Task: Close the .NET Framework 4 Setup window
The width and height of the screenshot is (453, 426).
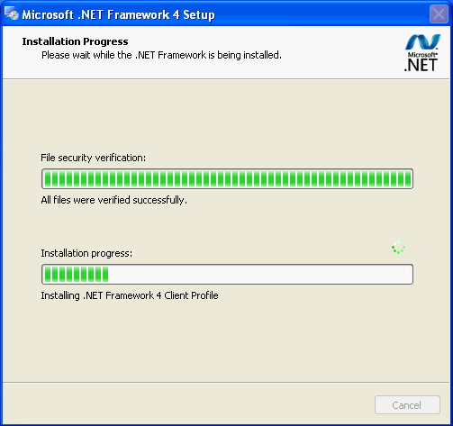Action: pyautogui.click(x=439, y=14)
